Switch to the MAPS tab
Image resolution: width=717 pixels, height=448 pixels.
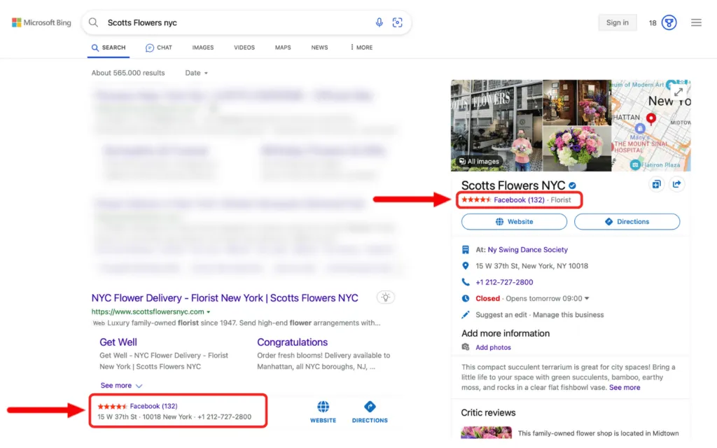tap(283, 48)
